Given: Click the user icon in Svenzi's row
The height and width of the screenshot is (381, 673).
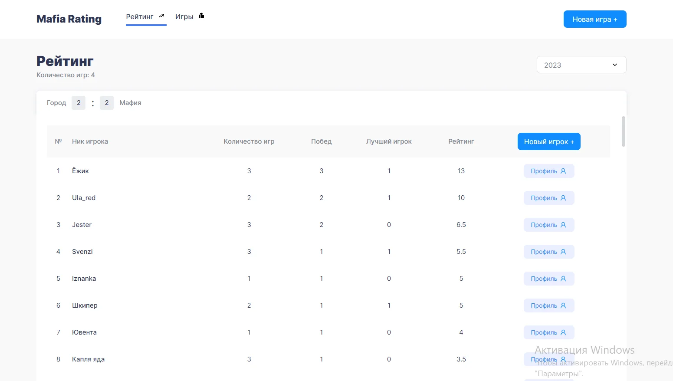Looking at the screenshot, I should pyautogui.click(x=563, y=252).
